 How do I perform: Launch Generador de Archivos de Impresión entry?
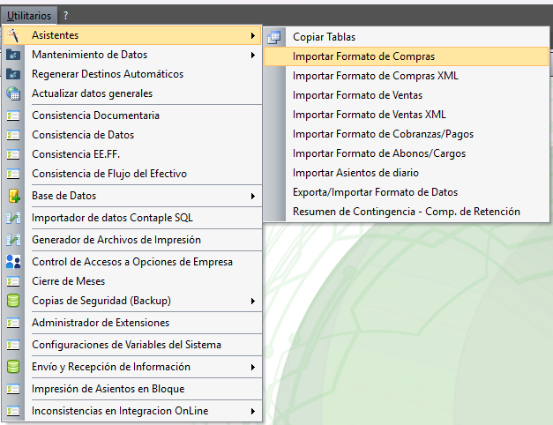click(x=132, y=240)
